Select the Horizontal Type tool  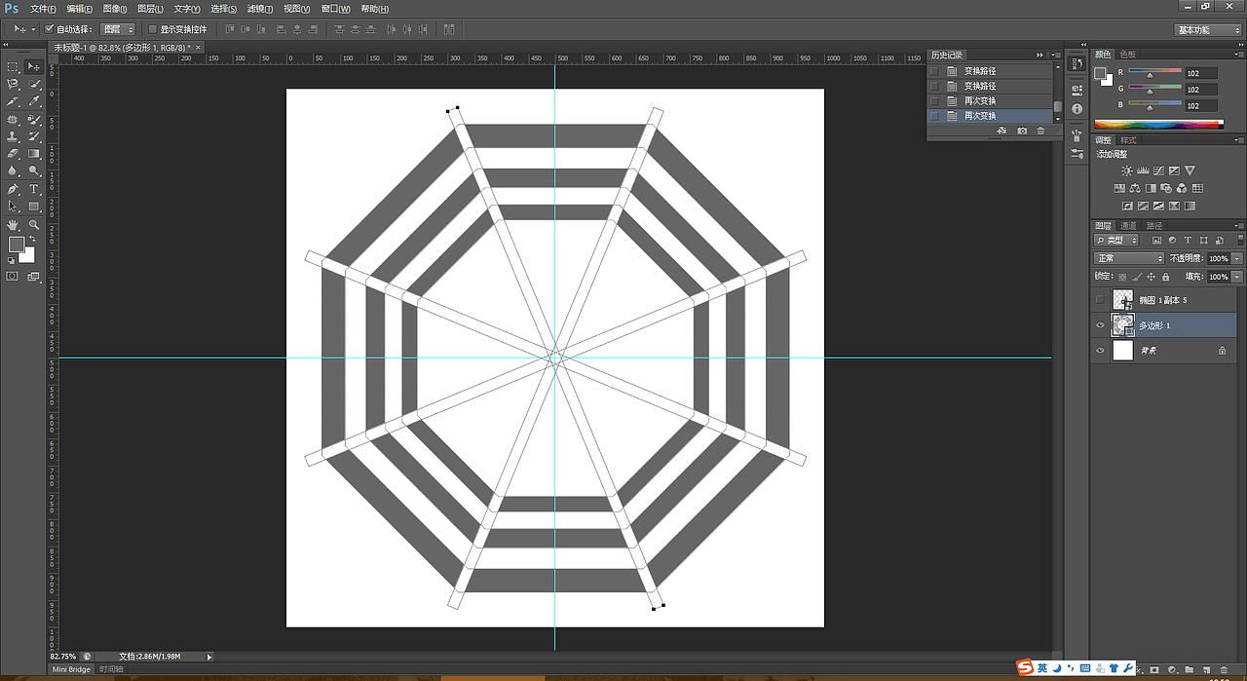click(x=34, y=189)
